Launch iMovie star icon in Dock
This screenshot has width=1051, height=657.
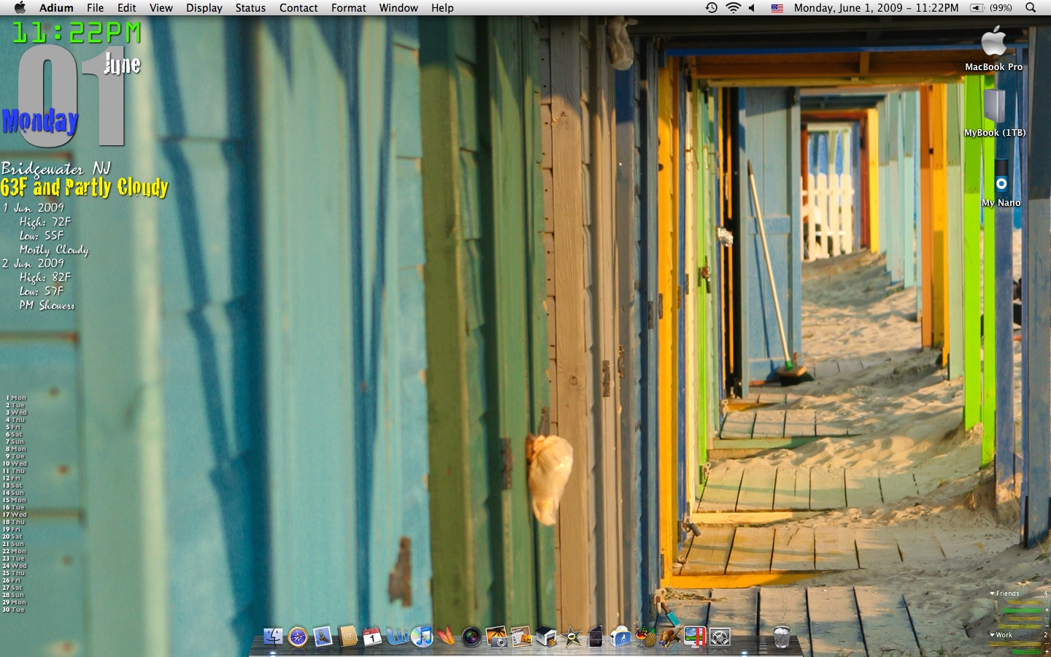(571, 637)
